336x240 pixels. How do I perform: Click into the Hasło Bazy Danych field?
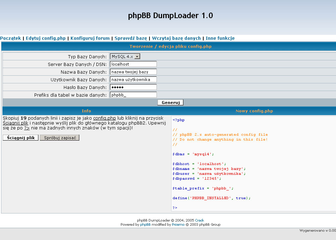[133, 87]
